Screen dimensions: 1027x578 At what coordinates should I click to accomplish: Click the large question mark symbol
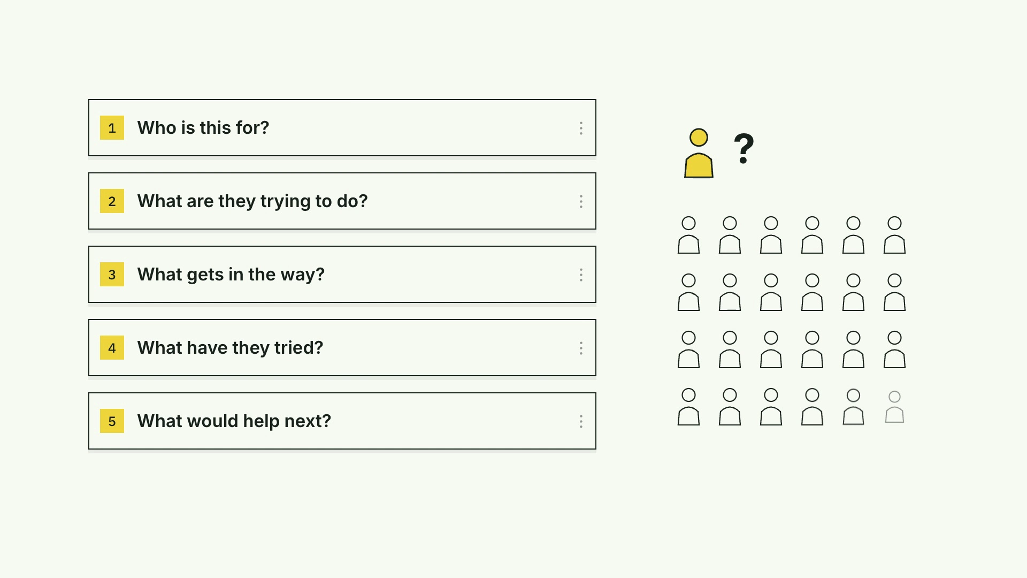pos(744,148)
